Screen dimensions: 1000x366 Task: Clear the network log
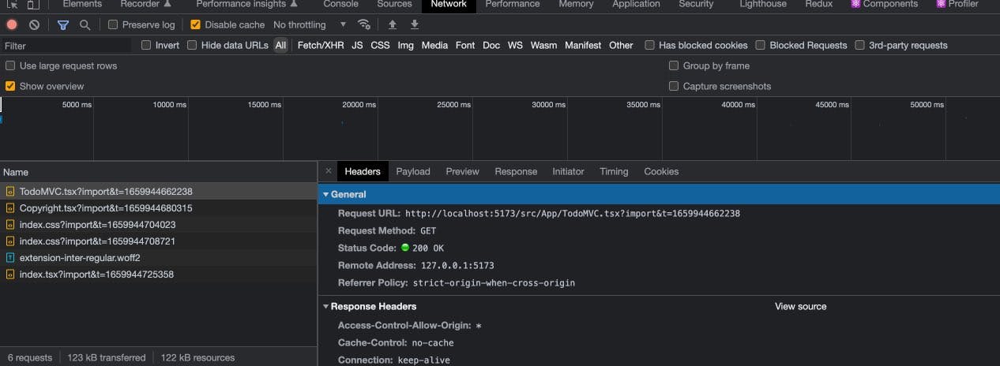pos(34,25)
